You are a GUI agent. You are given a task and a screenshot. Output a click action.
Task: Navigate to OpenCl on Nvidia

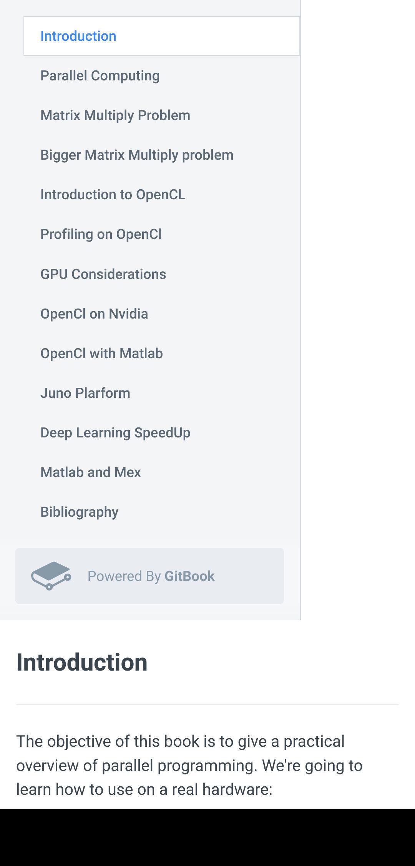95,313
